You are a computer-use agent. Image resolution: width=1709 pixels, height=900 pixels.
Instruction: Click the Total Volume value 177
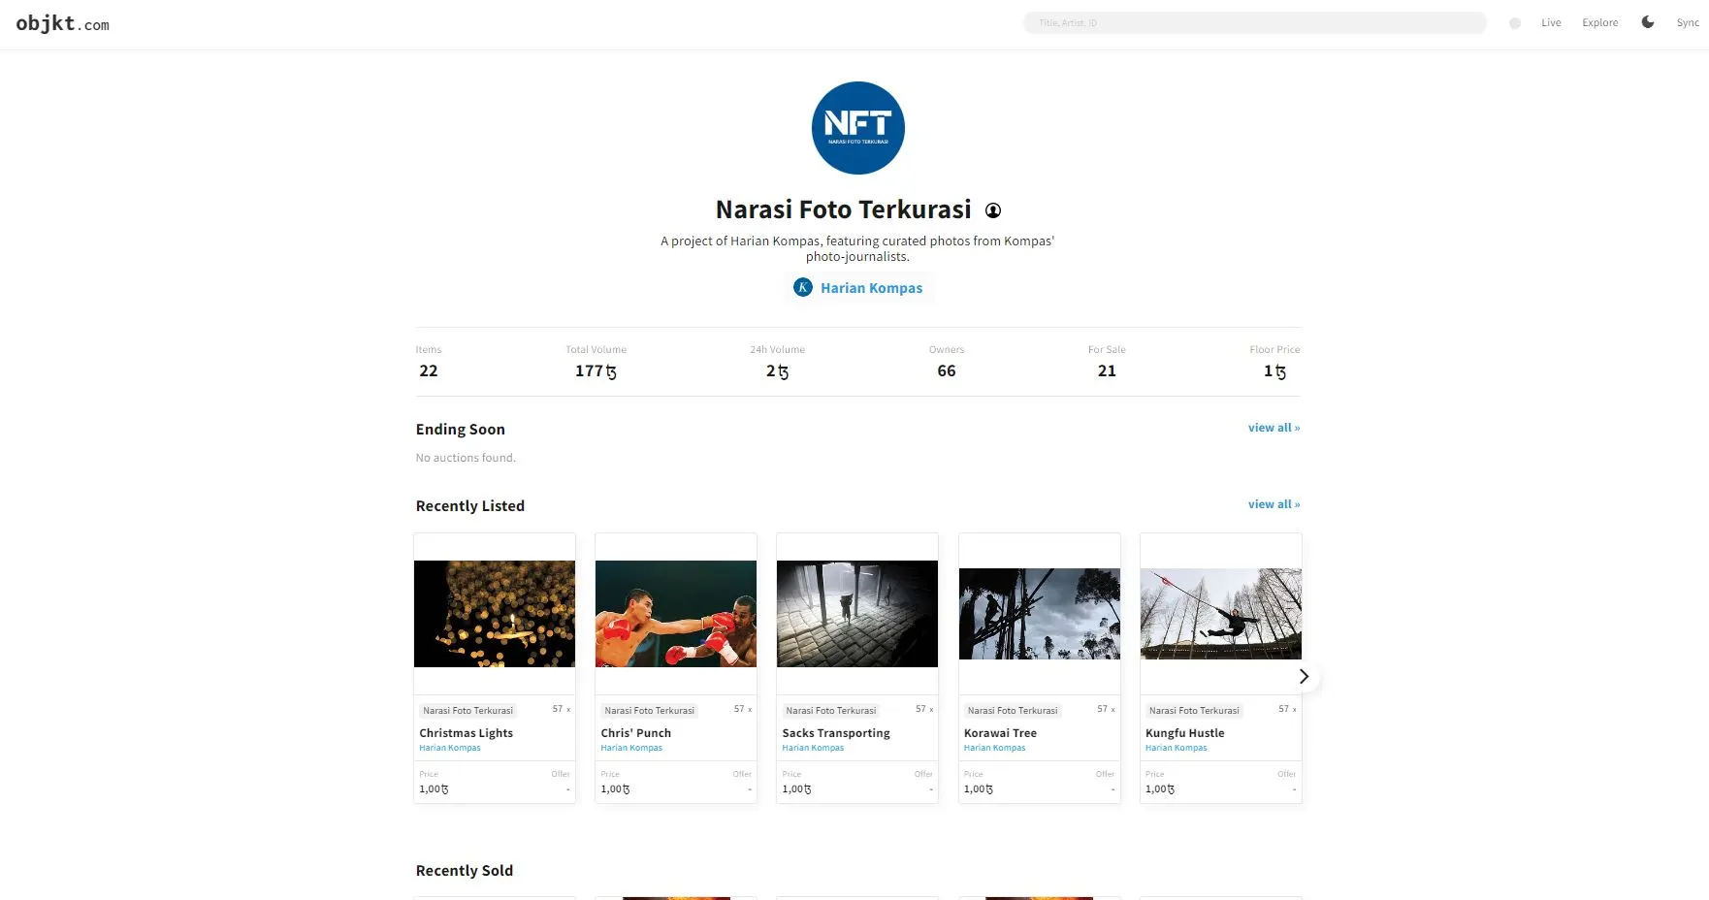(x=596, y=371)
